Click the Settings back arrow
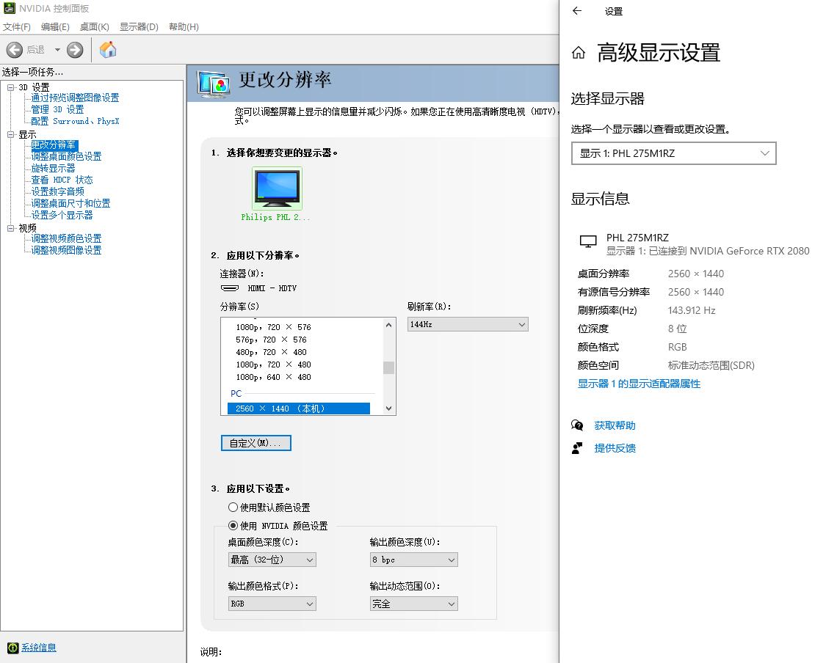Viewport: 837px width, 663px height. click(577, 11)
